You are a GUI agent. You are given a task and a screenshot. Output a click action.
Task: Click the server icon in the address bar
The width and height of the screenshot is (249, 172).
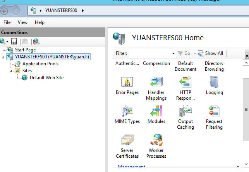pos(33,10)
